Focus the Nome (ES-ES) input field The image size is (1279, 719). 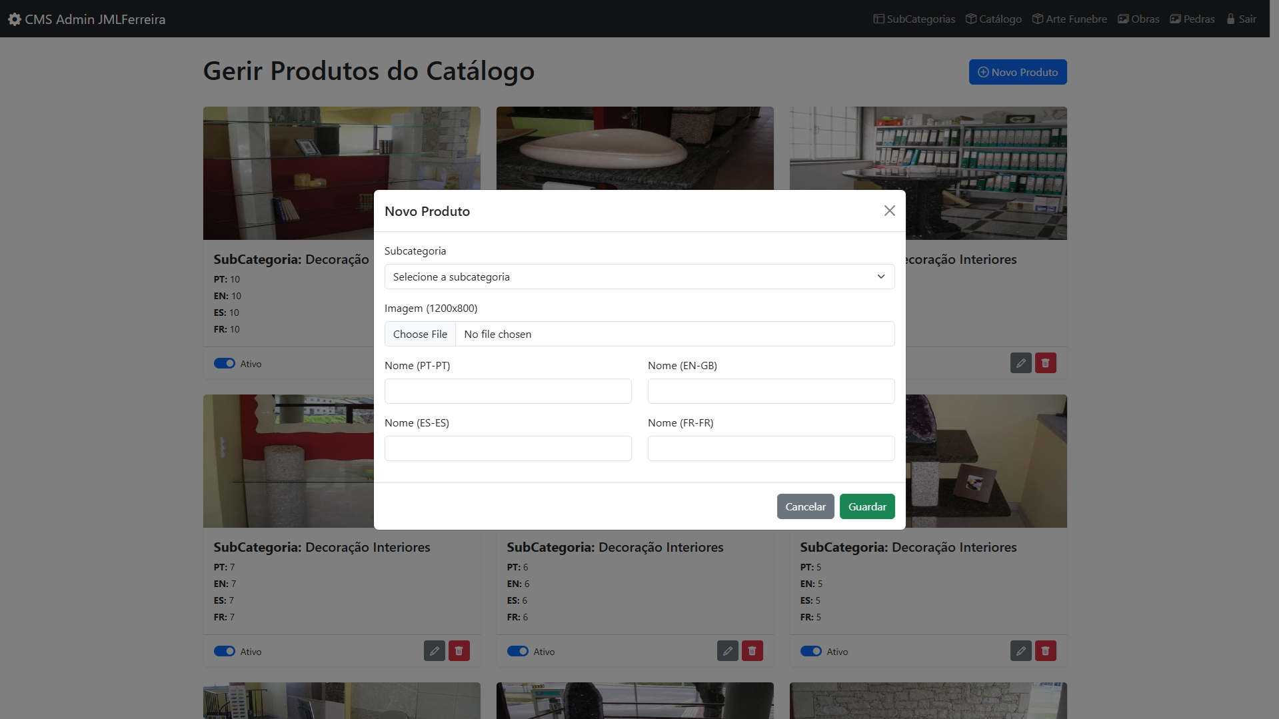tap(508, 448)
